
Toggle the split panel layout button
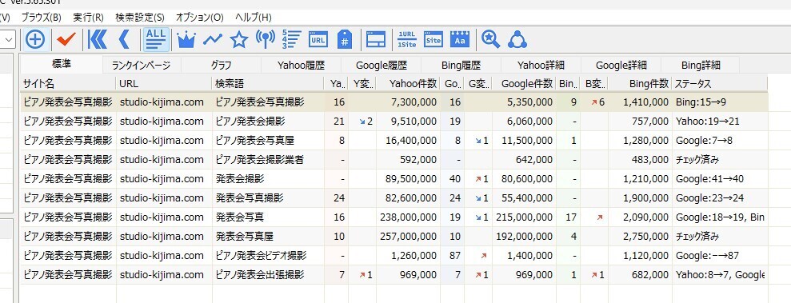[376, 39]
